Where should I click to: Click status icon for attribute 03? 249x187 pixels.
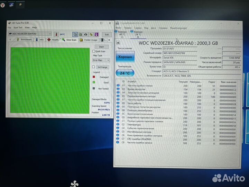point(118,89)
